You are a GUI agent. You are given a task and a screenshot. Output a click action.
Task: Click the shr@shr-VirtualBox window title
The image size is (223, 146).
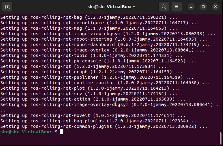[111, 7]
